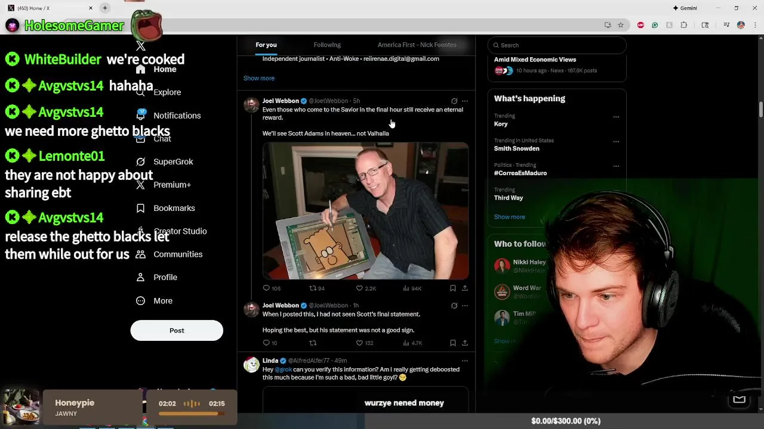
Task: Click Show more under trending topics
Action: (510, 217)
